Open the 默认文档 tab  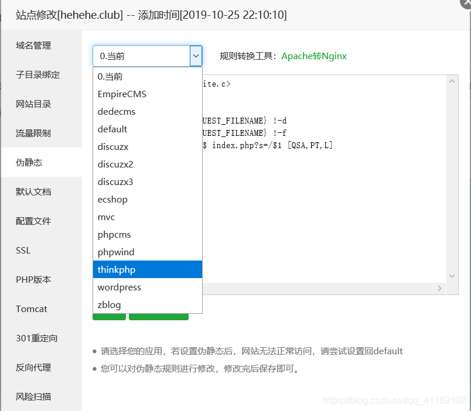tap(42, 191)
